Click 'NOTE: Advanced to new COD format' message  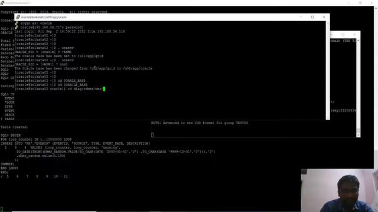(200, 123)
